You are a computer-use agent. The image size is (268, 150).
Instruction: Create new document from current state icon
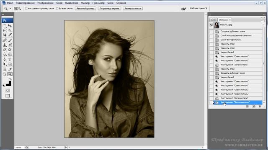pos(247,106)
